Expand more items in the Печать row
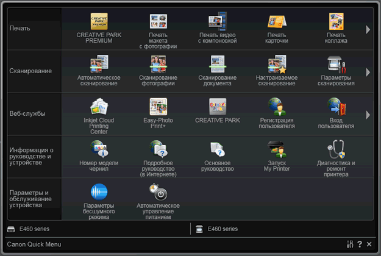 (x=368, y=29)
